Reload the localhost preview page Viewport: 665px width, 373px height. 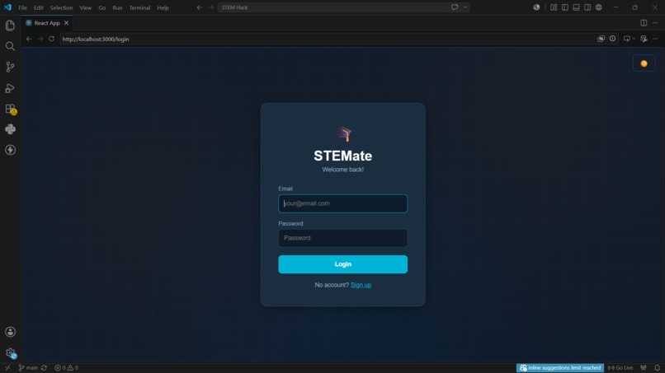click(x=51, y=39)
